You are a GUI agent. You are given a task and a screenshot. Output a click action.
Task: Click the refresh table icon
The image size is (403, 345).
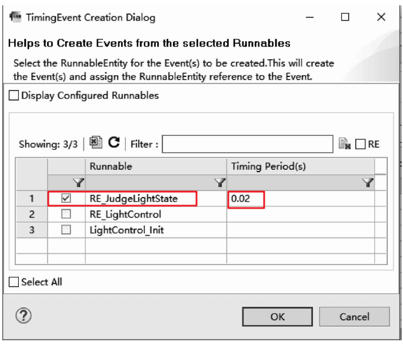click(114, 144)
